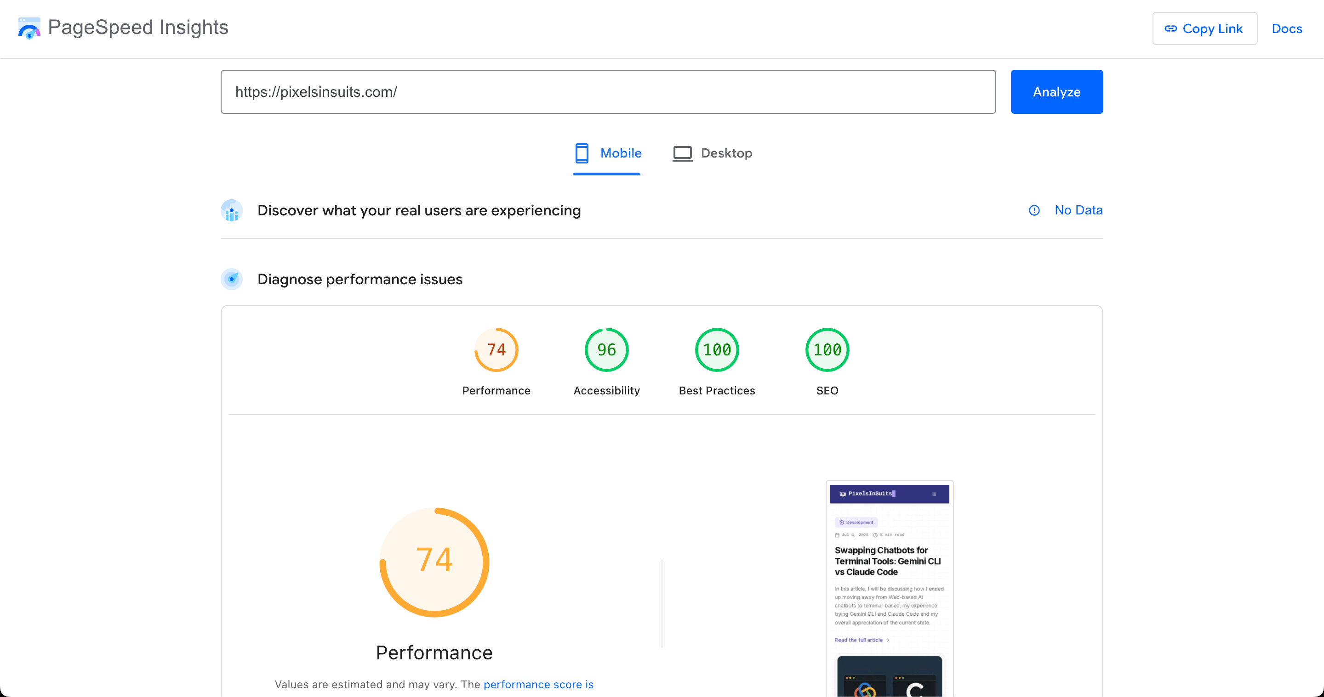The image size is (1324, 697).
Task: Click inside the URL input field
Action: 607,92
